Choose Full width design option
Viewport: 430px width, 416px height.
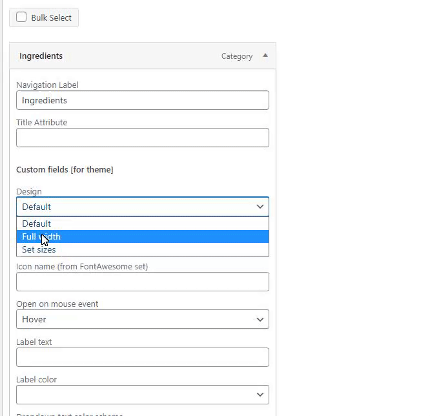point(142,236)
